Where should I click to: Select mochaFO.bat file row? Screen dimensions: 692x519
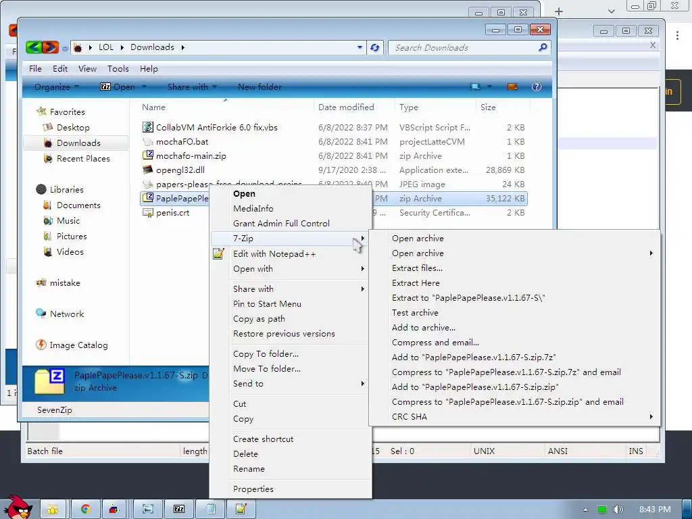click(334, 142)
